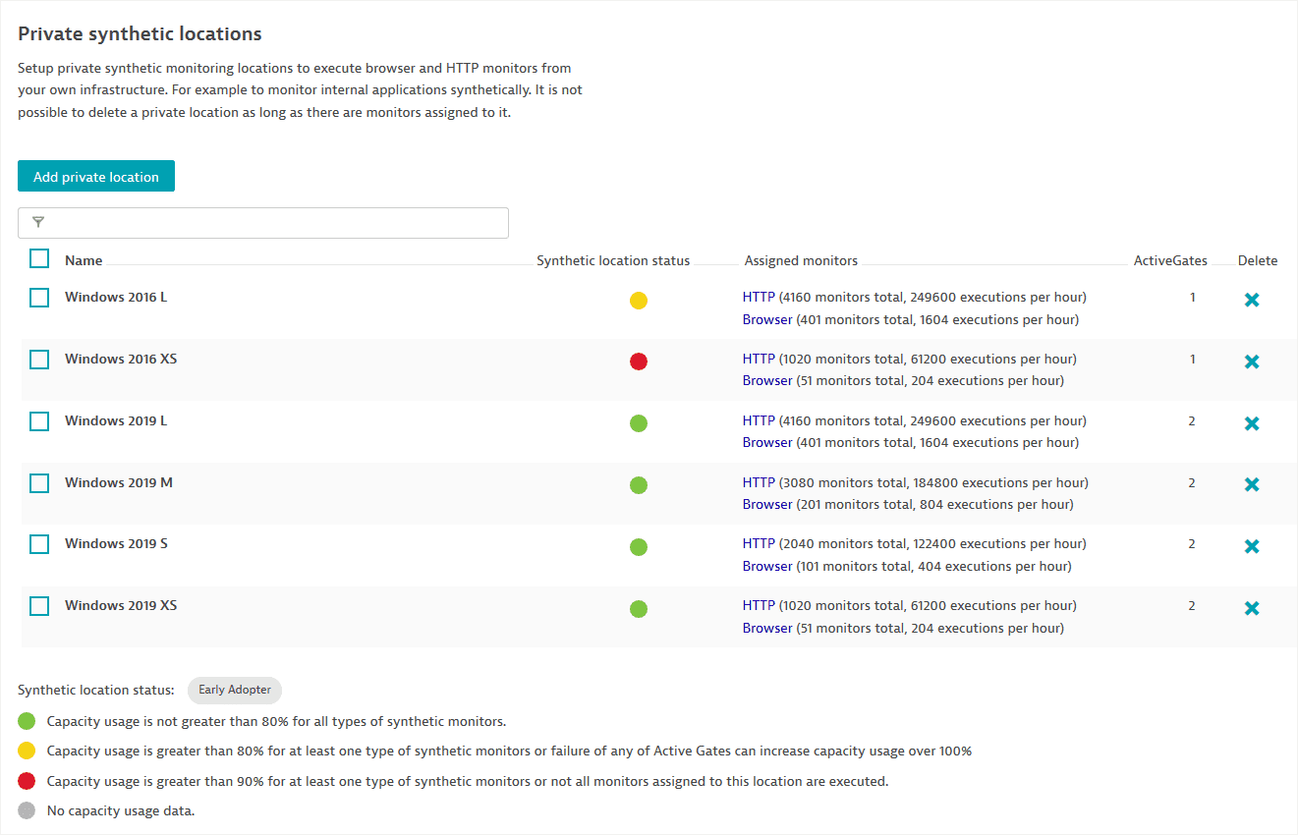
Task: Click the red legend status dot
Action: (x=27, y=781)
